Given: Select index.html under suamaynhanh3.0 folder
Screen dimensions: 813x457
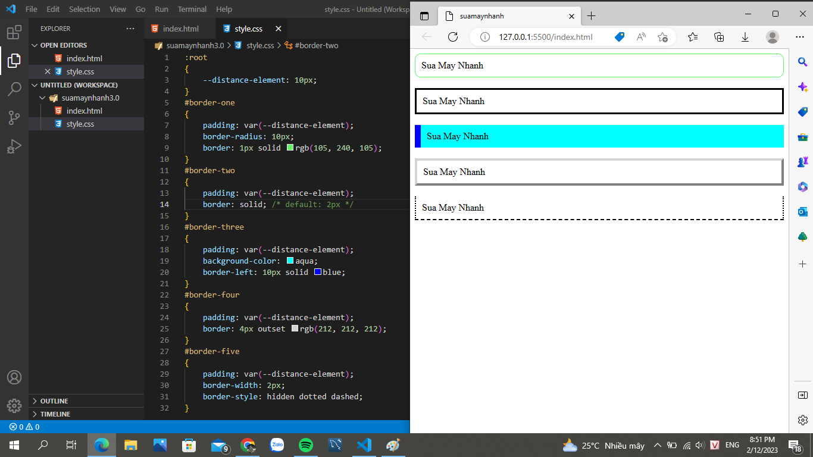Looking at the screenshot, I should 86,111.
